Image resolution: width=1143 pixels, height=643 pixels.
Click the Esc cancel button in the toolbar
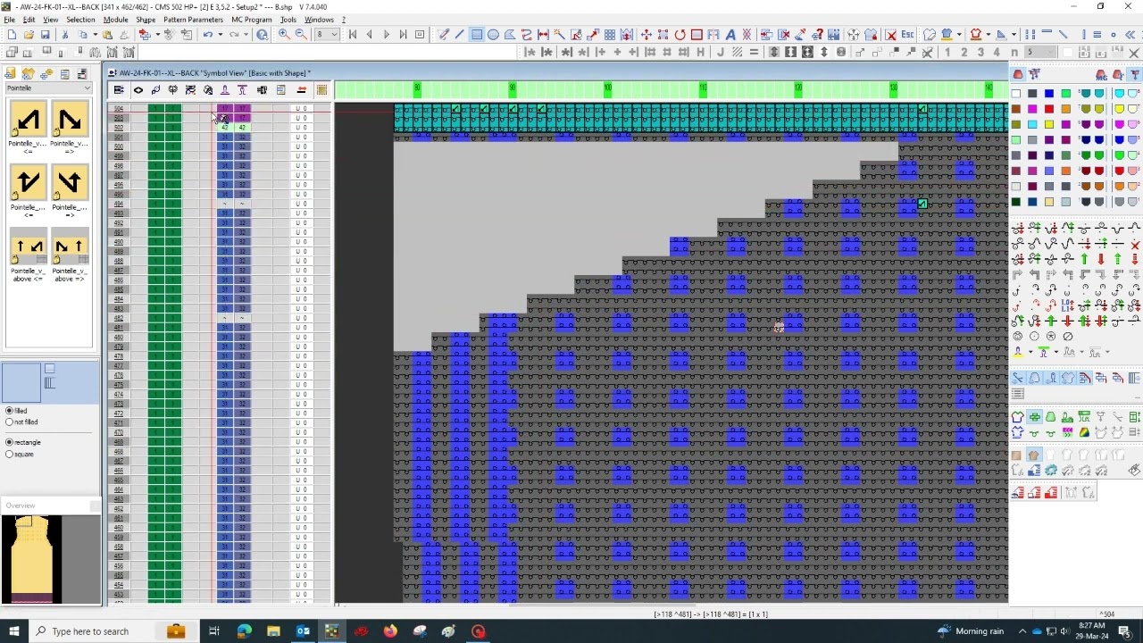click(907, 35)
